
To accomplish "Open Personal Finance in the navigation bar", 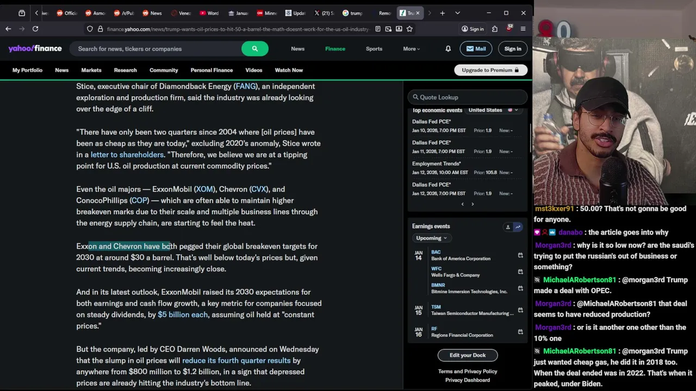I will pos(212,70).
